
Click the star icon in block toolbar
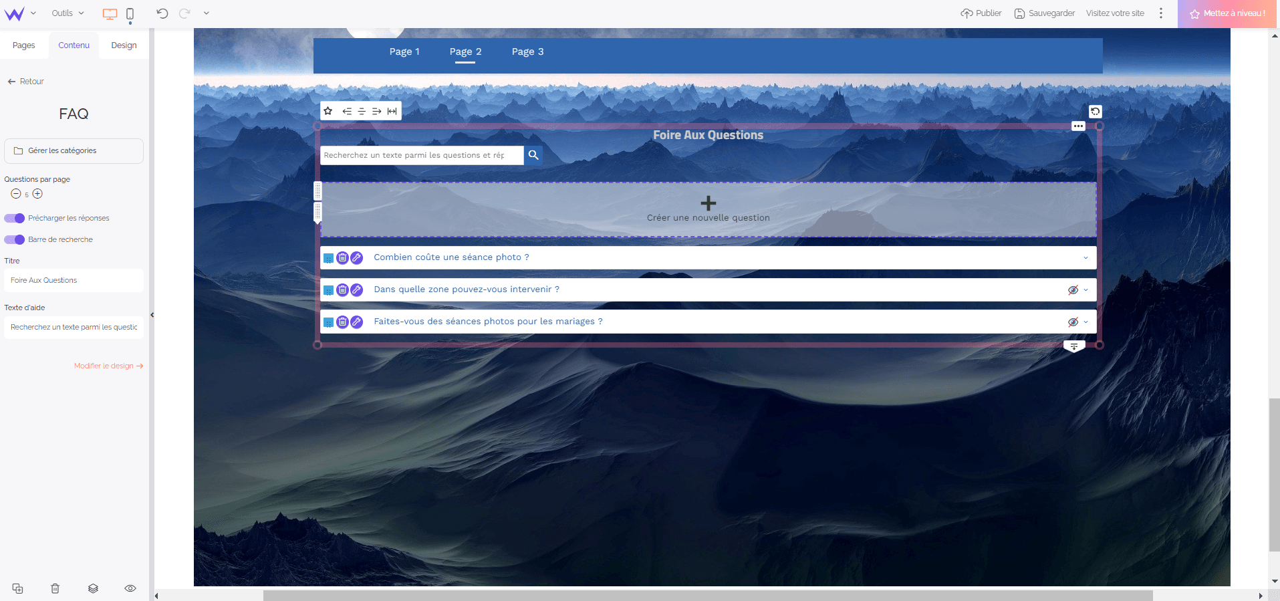click(328, 112)
